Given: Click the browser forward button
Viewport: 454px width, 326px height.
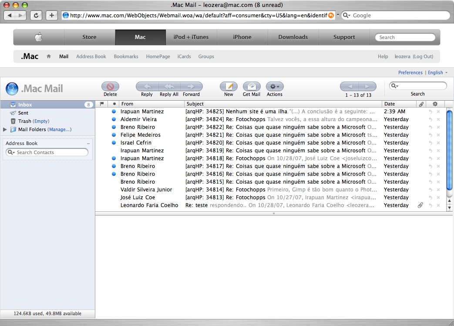Looking at the screenshot, I should pos(20,15).
